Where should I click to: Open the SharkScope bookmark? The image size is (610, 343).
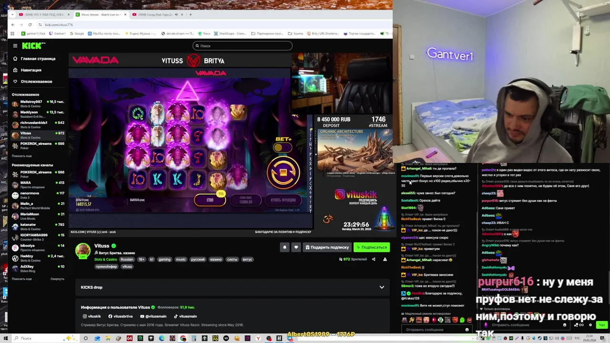(x=230, y=34)
